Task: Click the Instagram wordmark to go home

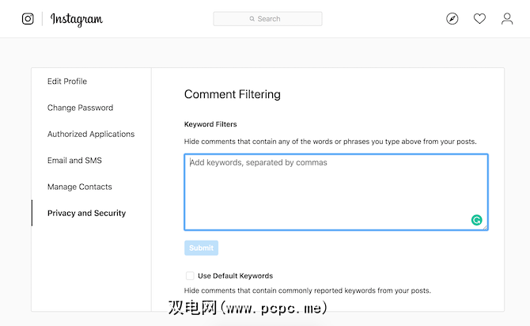Action: pyautogui.click(x=77, y=19)
